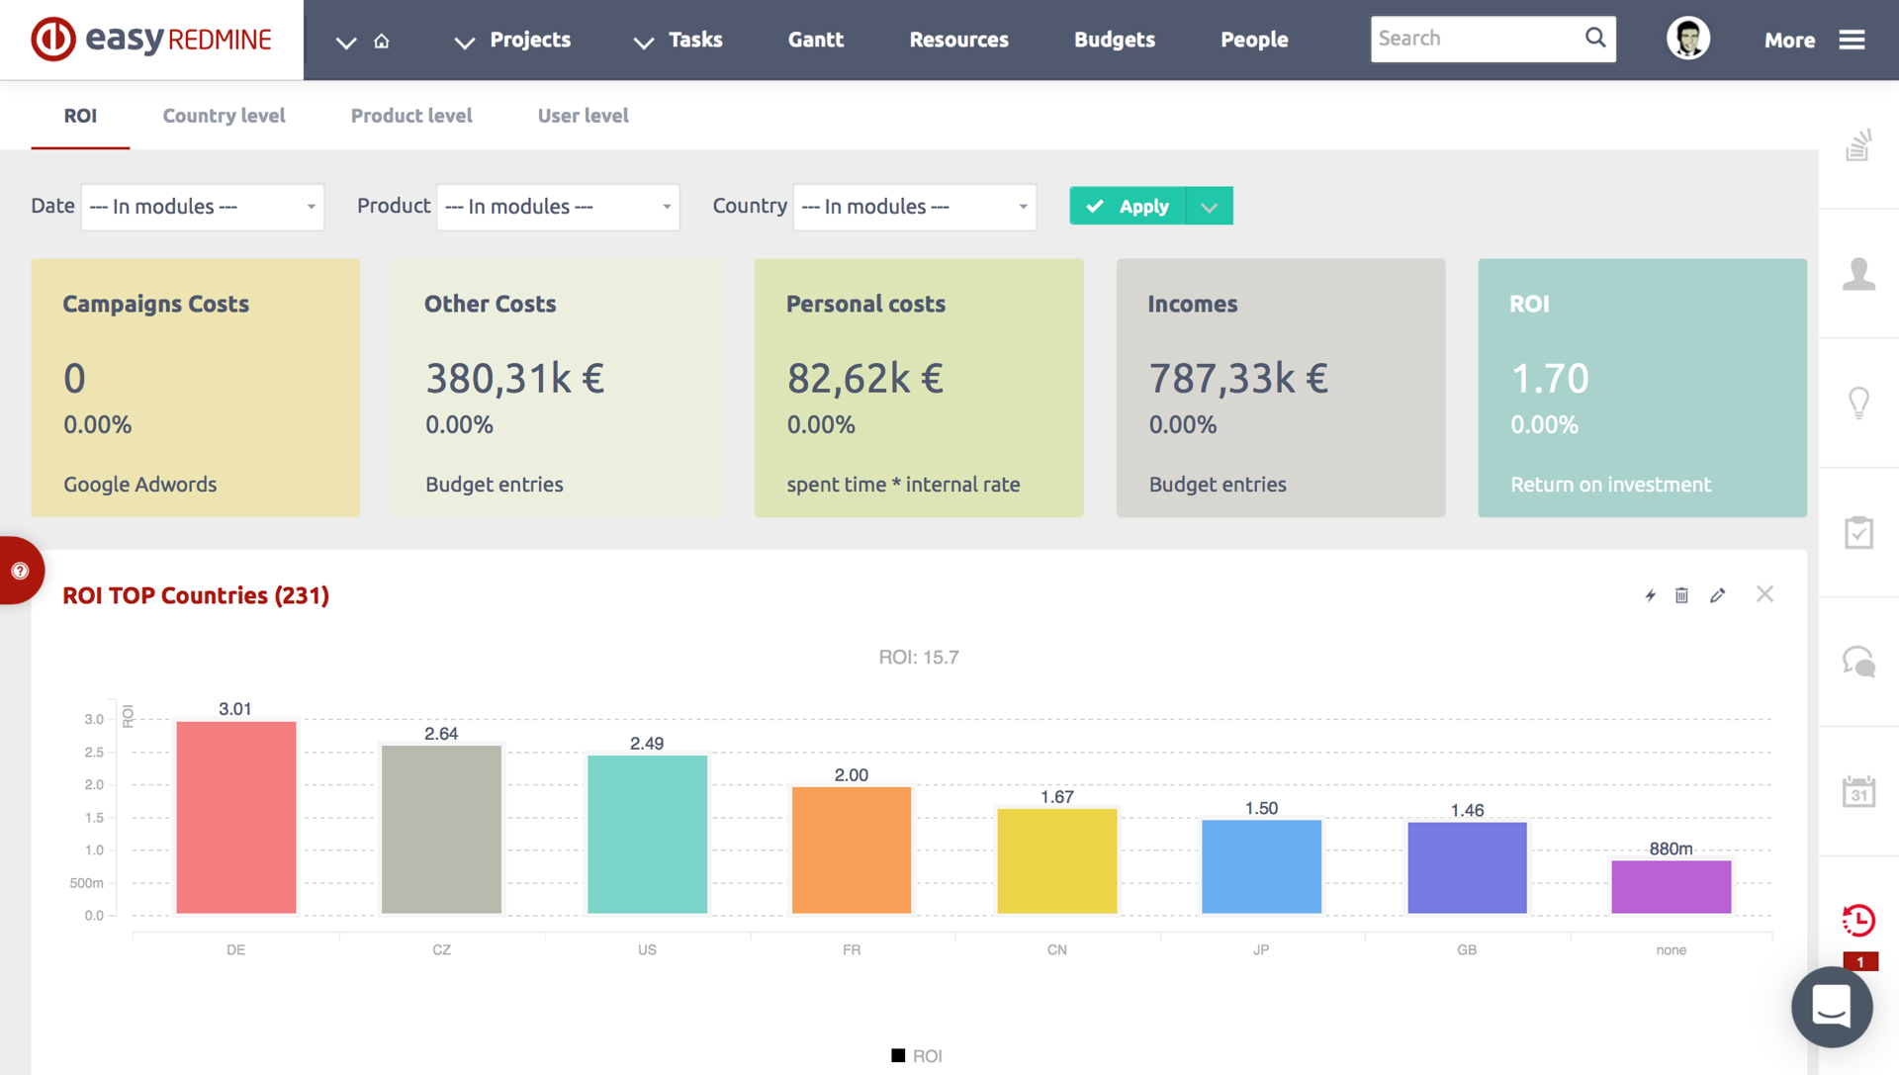Click the home icon in top navigation
Viewport: 1899px width, 1075px height.
(382, 41)
